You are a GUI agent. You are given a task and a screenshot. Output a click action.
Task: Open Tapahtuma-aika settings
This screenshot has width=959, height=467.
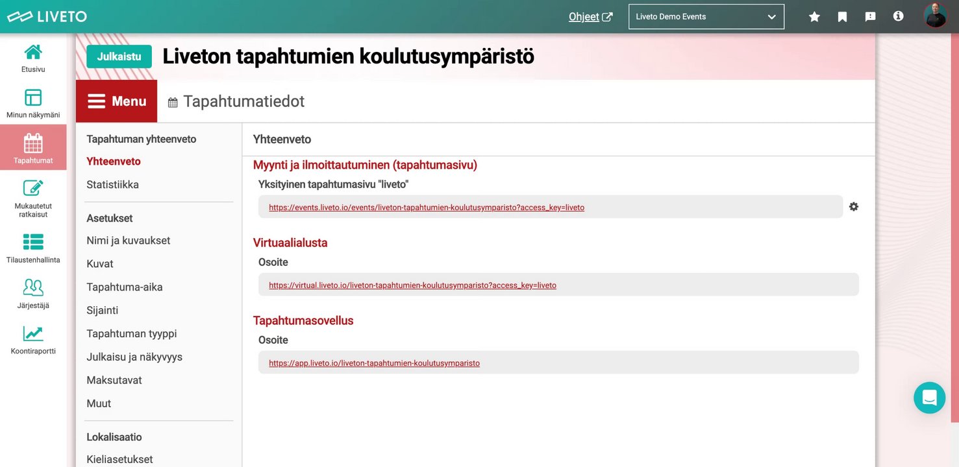coord(125,287)
